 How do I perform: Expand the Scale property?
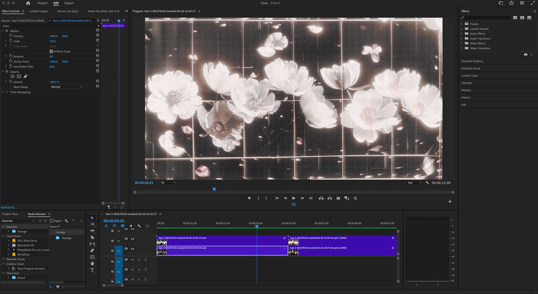6,41
